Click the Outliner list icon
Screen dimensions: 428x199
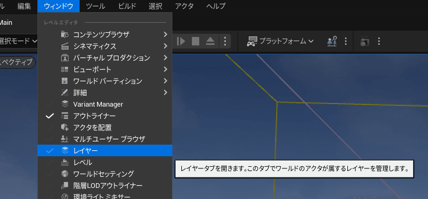(x=65, y=116)
